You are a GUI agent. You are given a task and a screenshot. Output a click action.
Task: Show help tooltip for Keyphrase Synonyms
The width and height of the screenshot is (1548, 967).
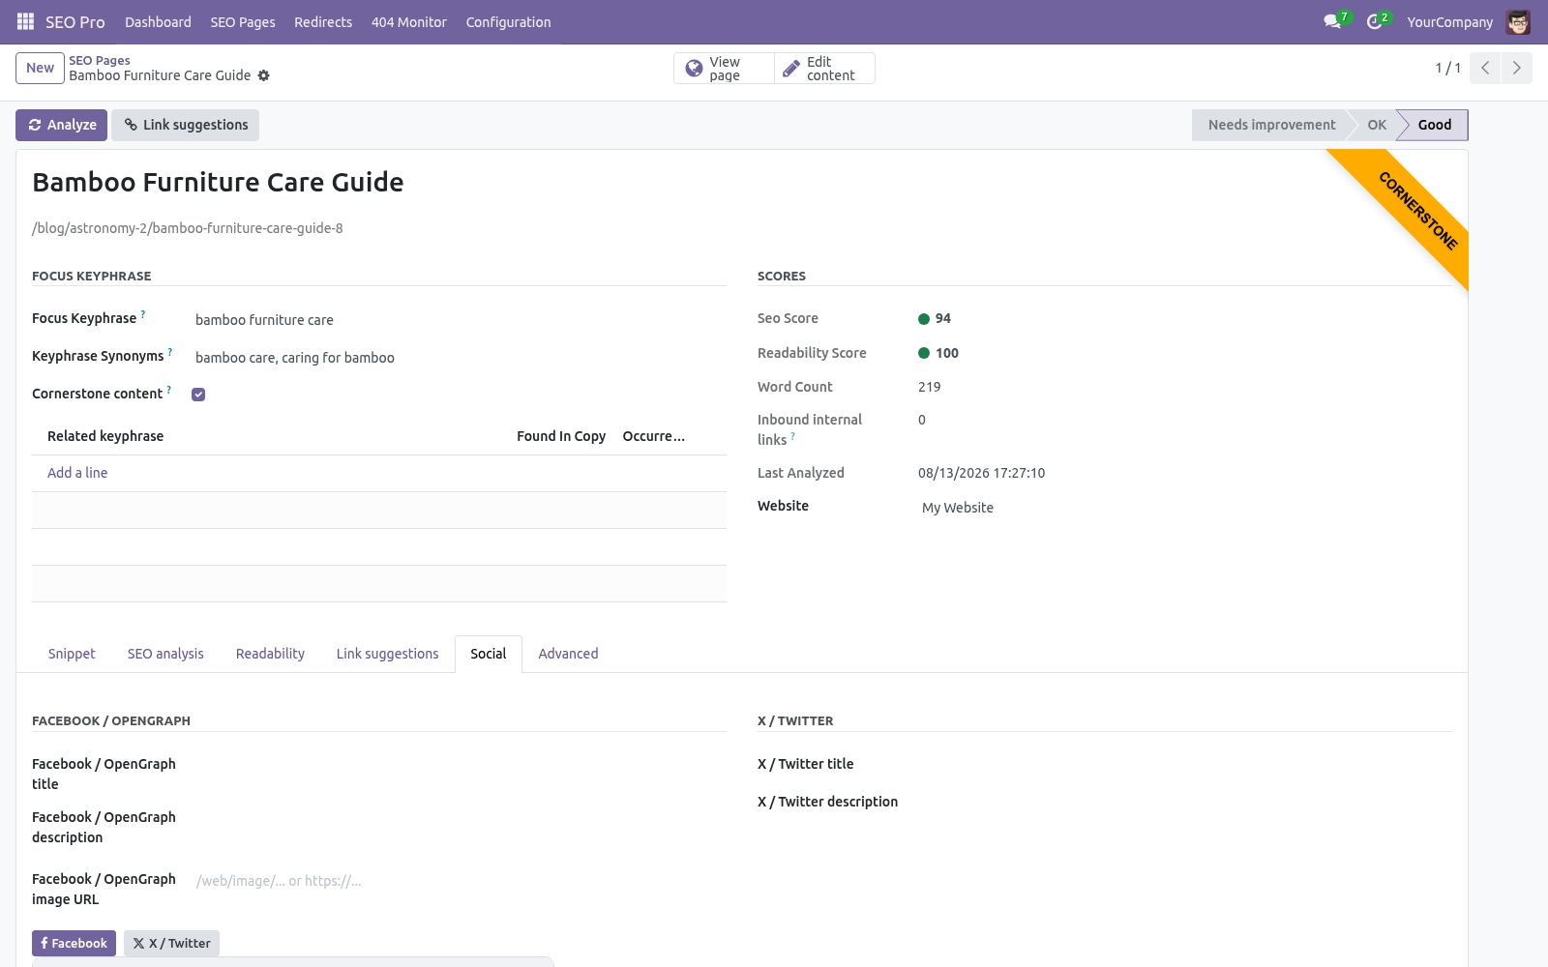170,352
